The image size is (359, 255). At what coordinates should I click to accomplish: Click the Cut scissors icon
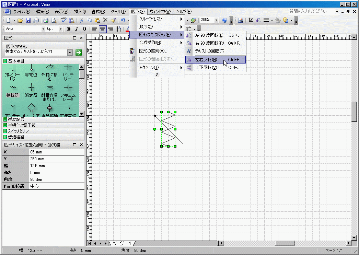(x=81, y=20)
